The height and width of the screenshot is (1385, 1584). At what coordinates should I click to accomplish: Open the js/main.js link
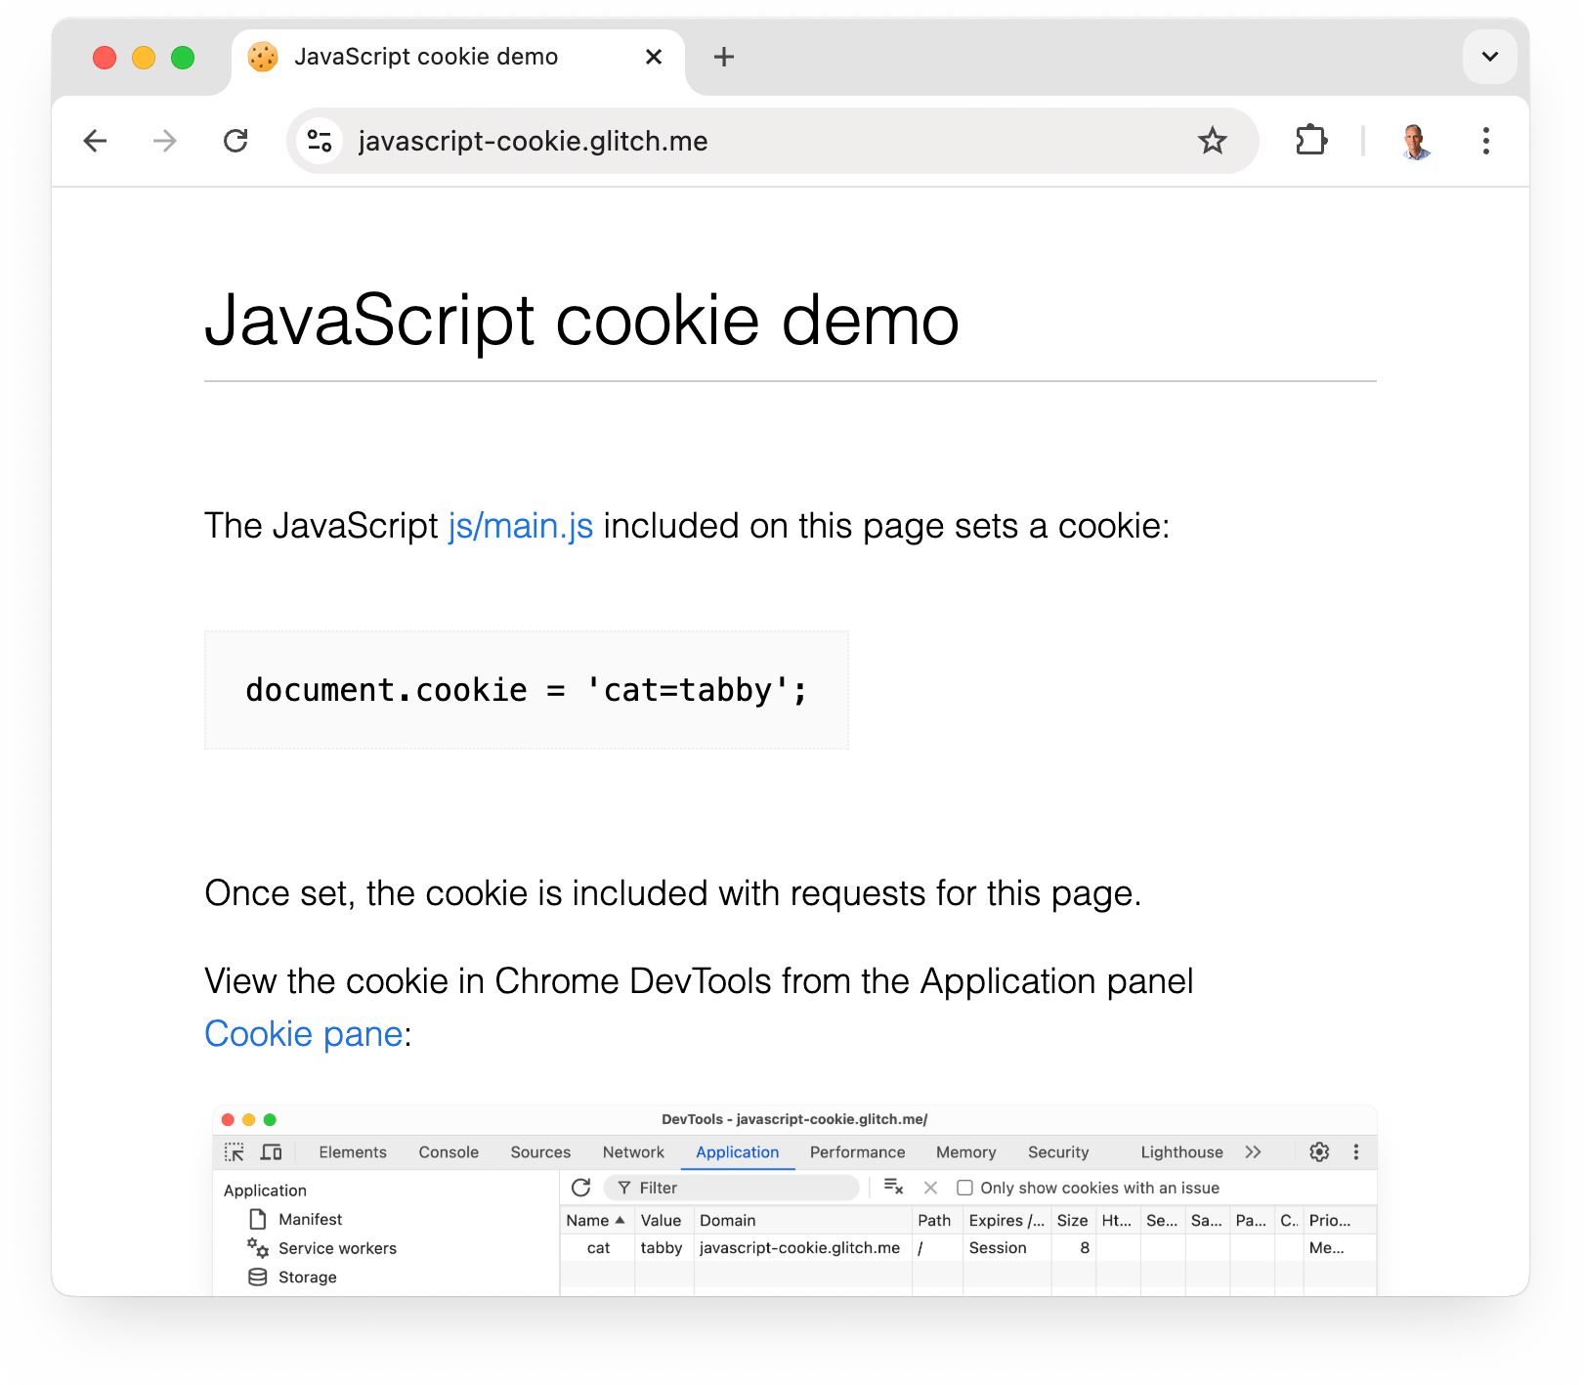tap(519, 526)
